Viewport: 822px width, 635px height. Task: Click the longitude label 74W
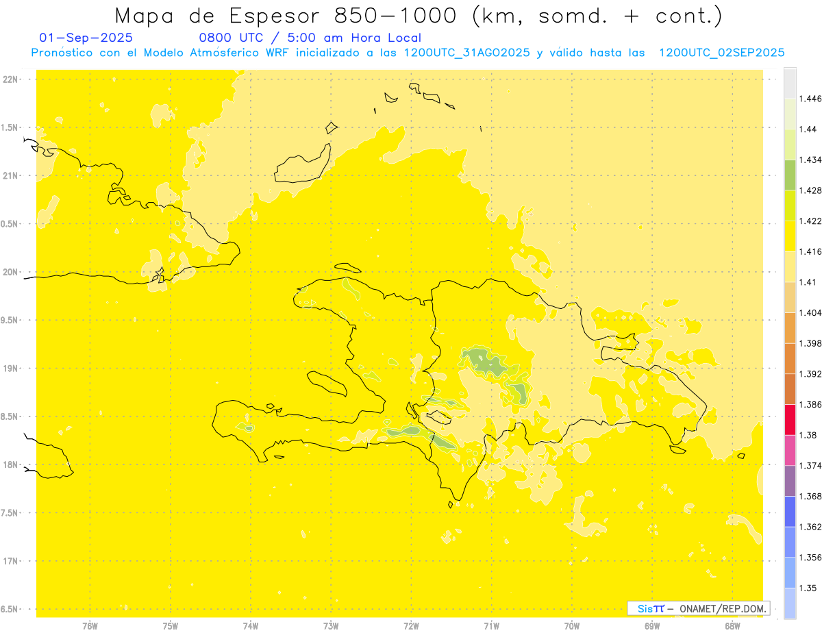pos(251,625)
